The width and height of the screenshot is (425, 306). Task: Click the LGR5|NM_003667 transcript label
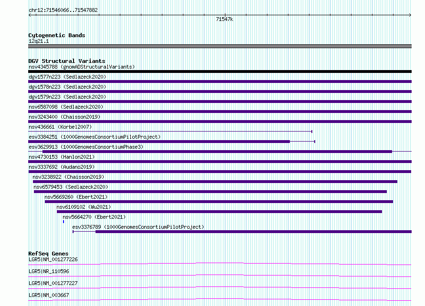[49, 295]
